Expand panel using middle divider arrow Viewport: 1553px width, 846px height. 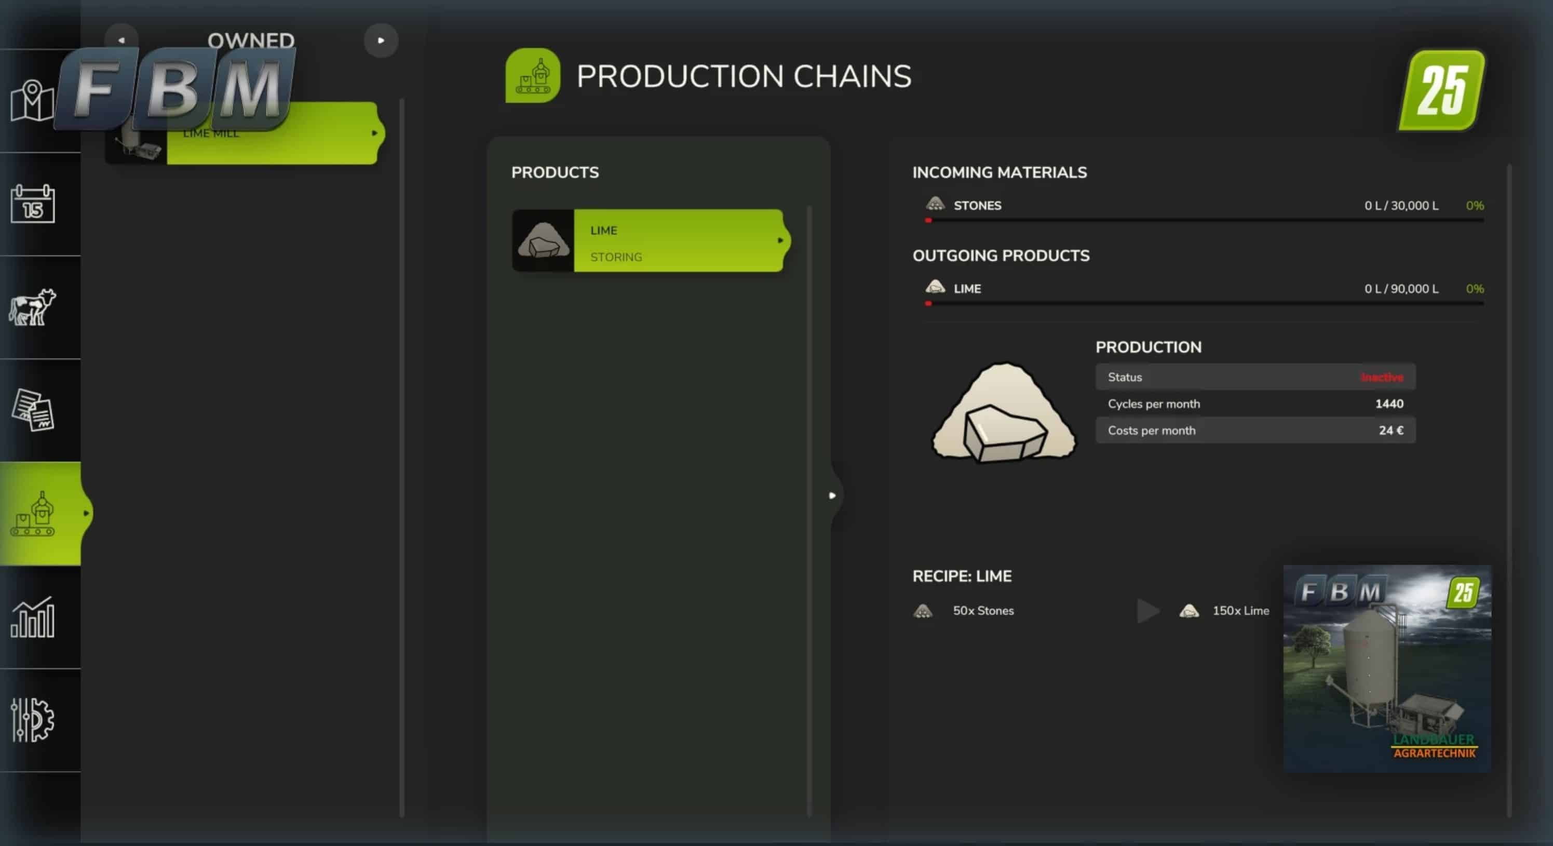[x=832, y=495]
